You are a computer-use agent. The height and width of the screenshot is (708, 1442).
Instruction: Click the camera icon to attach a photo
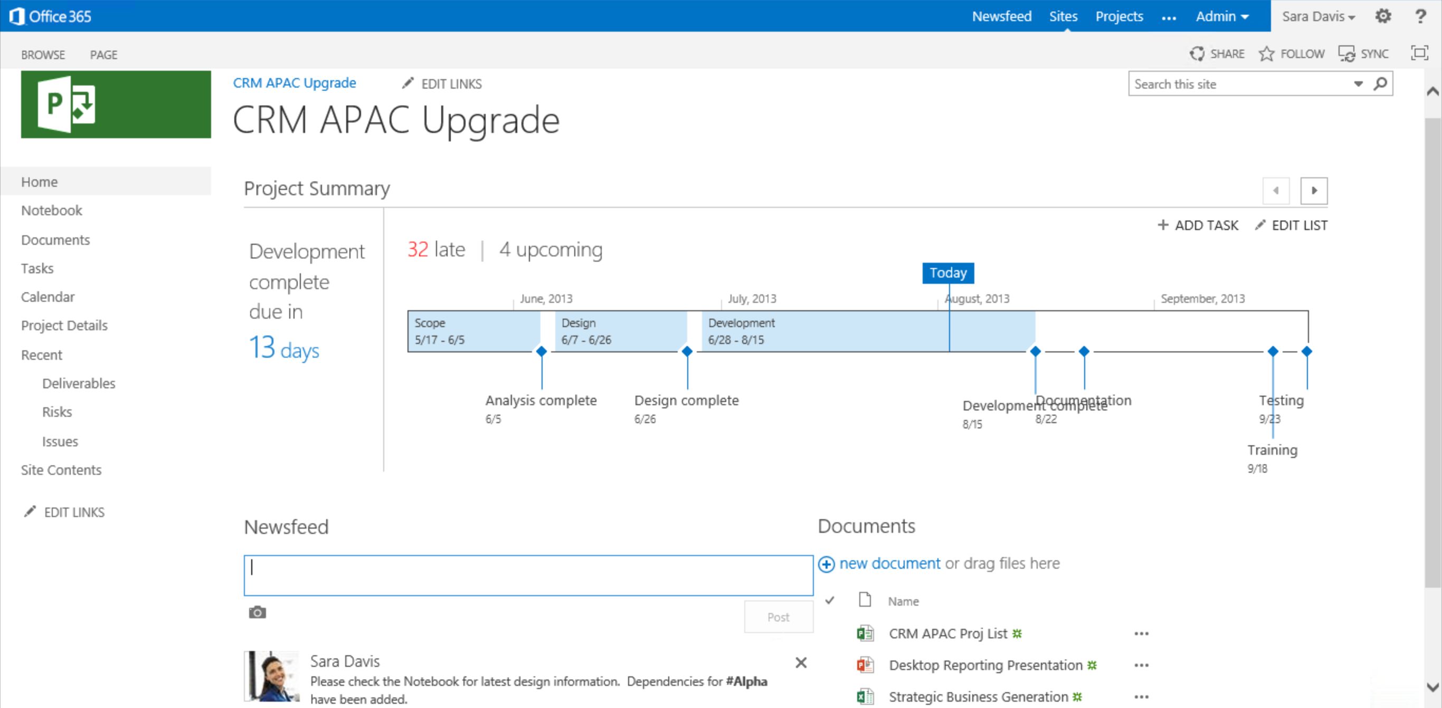tap(259, 613)
